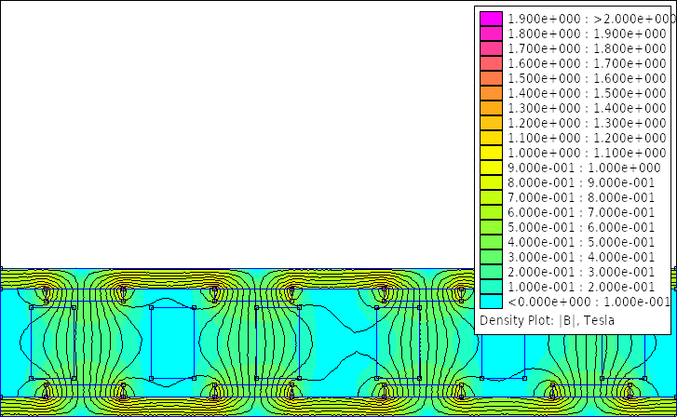The image size is (677, 417).
Task: Click legend text '5.000e-001 : 6.000e-001'
Action: click(581, 227)
